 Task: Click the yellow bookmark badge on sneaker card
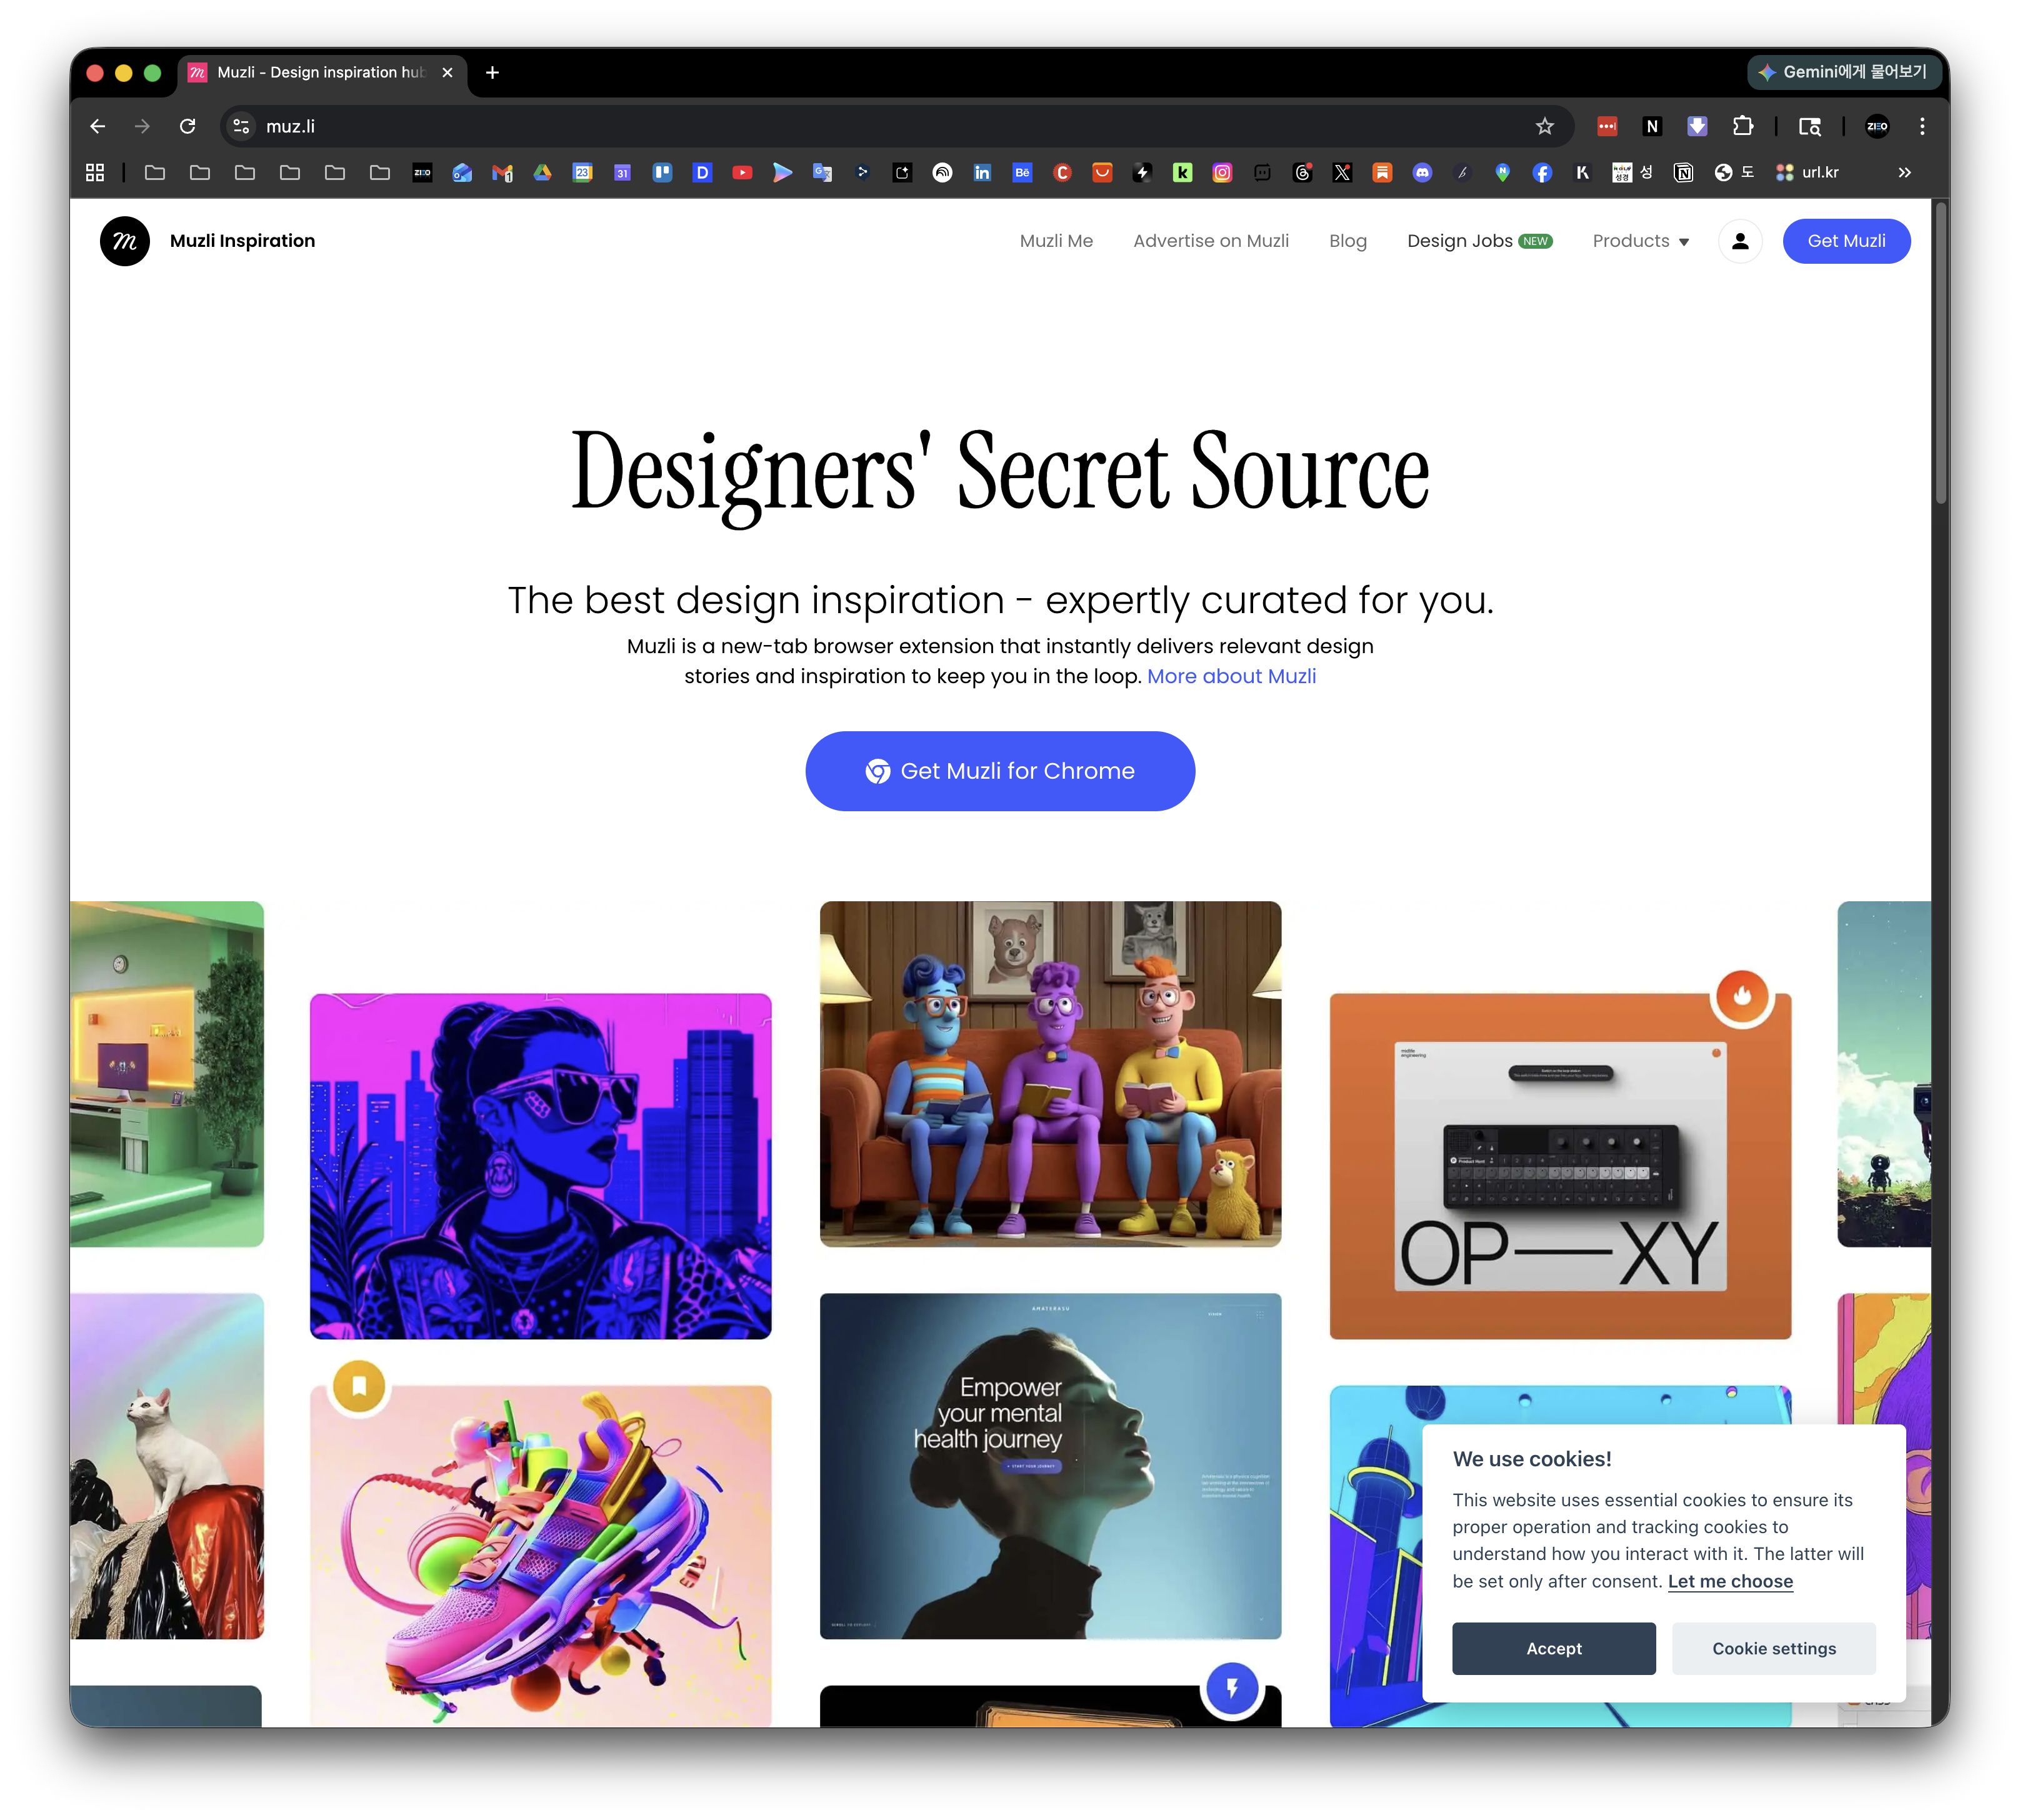[x=359, y=1386]
